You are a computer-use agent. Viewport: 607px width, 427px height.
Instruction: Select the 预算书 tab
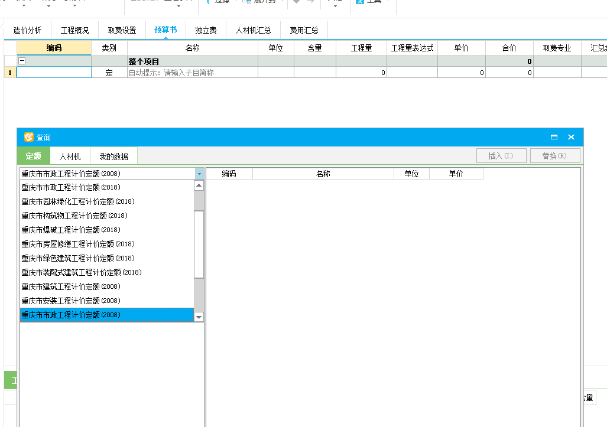point(165,30)
